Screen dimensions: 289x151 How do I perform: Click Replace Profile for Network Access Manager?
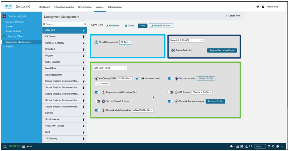(x=215, y=101)
